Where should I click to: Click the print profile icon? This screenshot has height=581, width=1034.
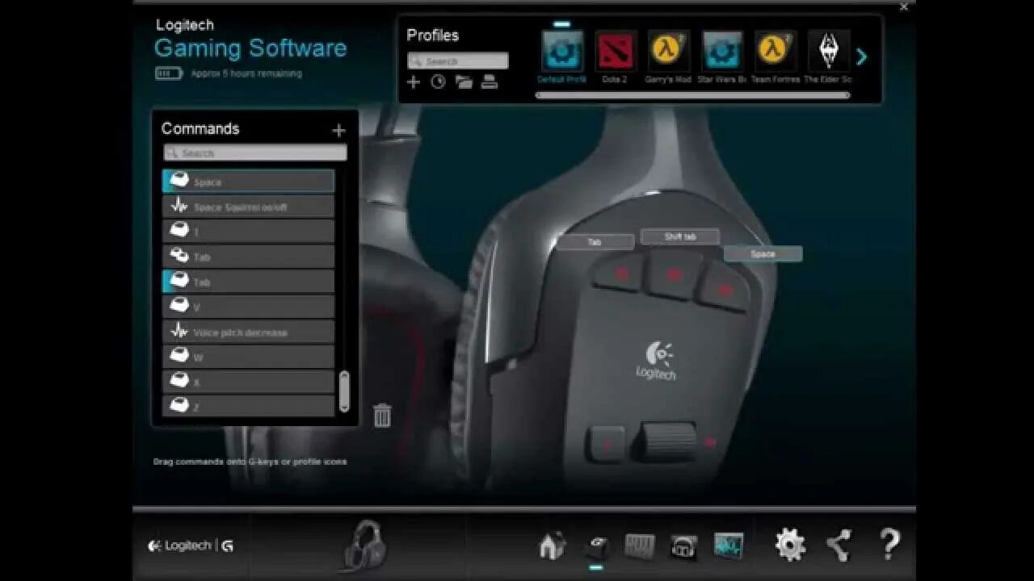(x=489, y=82)
